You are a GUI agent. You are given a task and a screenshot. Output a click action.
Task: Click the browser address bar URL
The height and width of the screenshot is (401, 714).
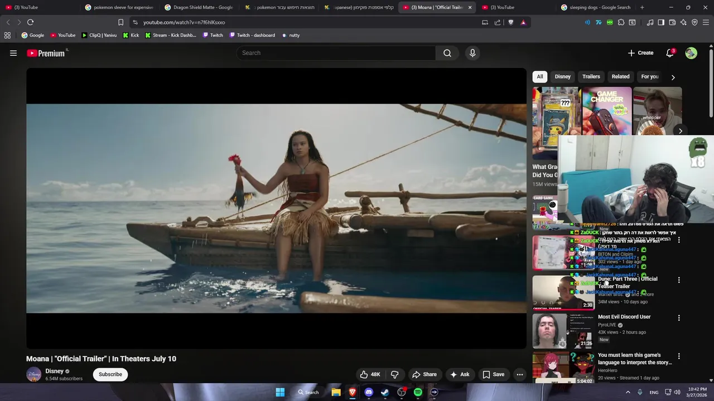pos(184,22)
